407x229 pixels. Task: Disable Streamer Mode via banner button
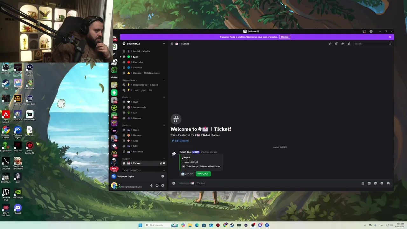285,37
